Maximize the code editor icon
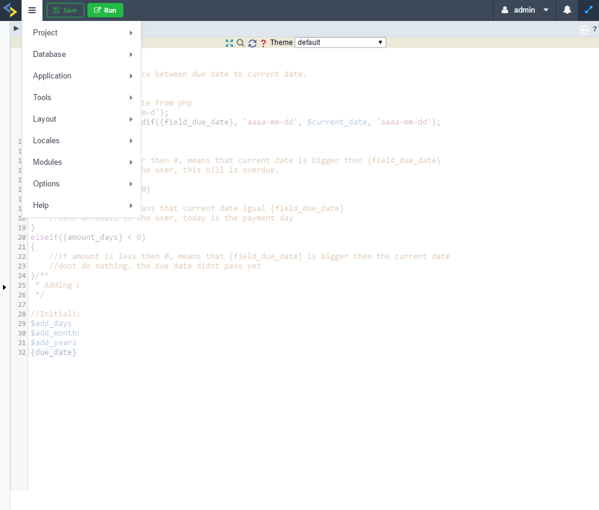The image size is (599, 510). [x=229, y=43]
